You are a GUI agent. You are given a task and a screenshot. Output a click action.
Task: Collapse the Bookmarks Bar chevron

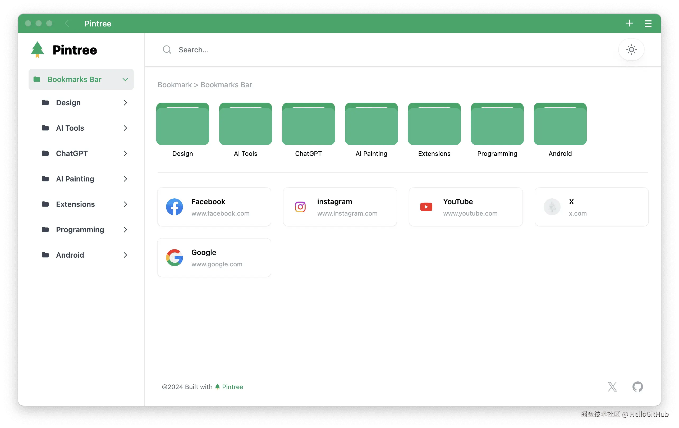coord(125,80)
